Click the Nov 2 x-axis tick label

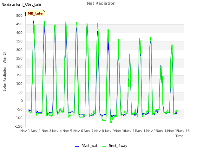pos(36,131)
